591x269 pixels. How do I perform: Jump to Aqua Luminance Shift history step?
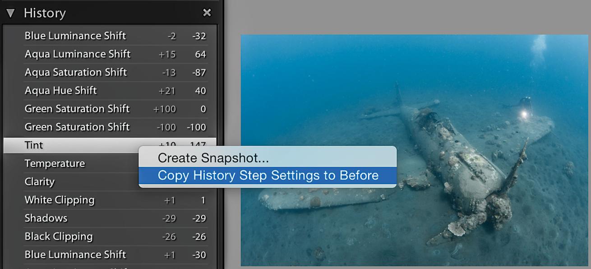[78, 54]
